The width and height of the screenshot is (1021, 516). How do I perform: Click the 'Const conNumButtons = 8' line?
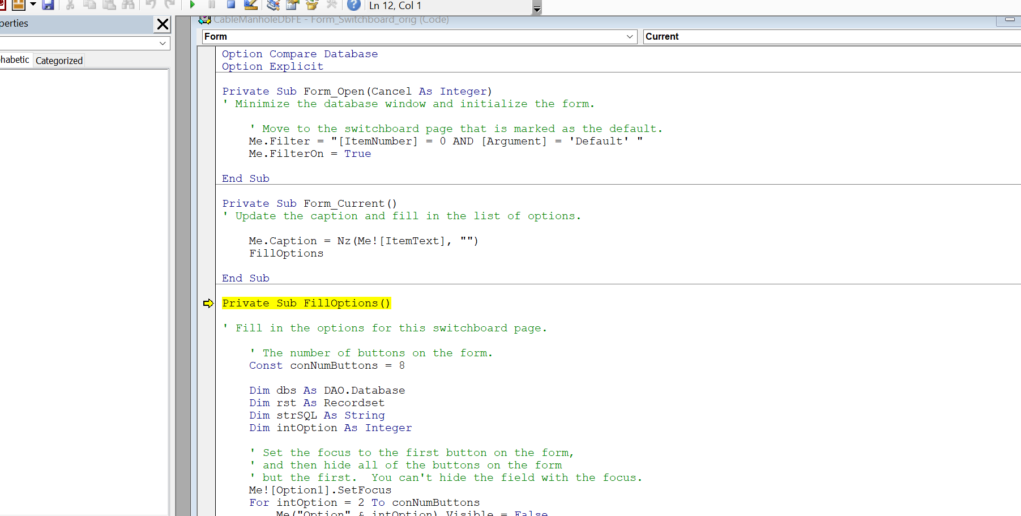point(327,365)
